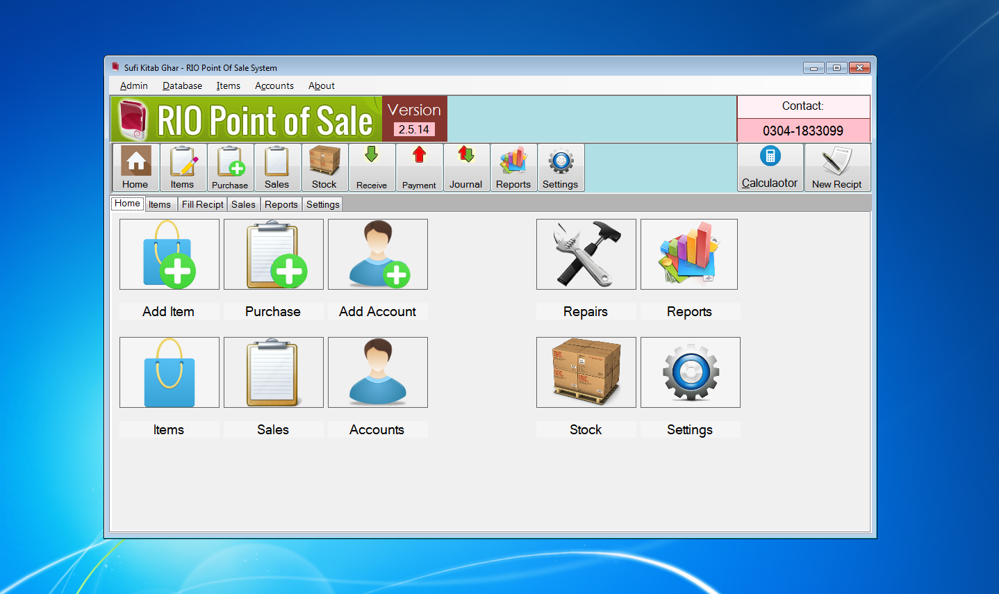Click the Journal toolbar icon
This screenshot has height=594, width=999.
click(x=466, y=167)
